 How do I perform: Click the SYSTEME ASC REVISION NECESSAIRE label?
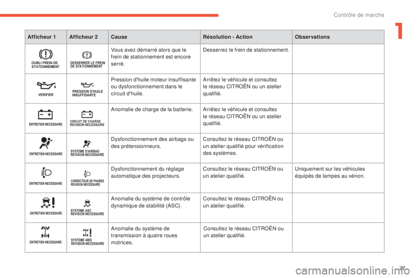(x=87, y=212)
